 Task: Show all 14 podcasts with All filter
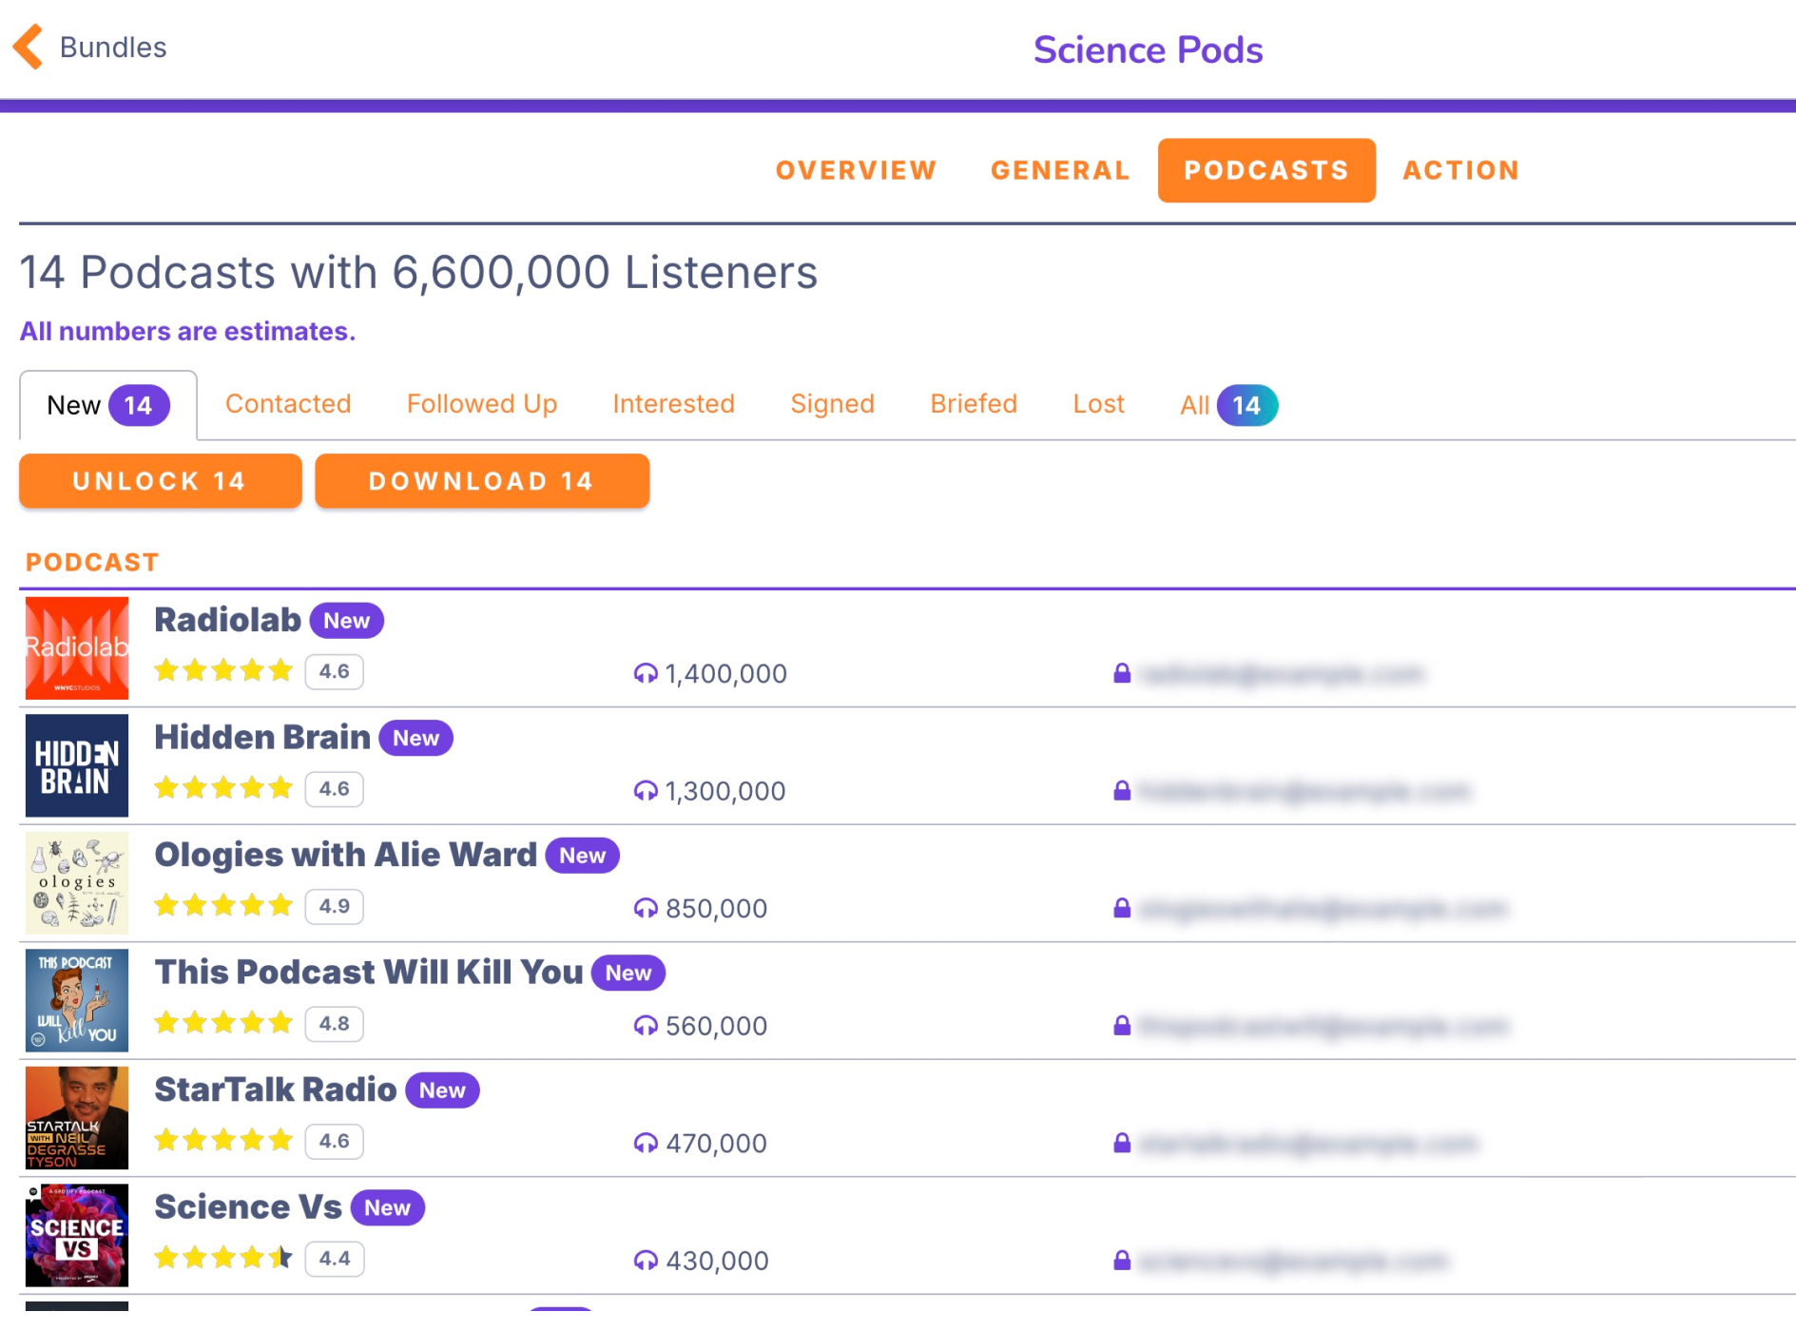click(1226, 405)
